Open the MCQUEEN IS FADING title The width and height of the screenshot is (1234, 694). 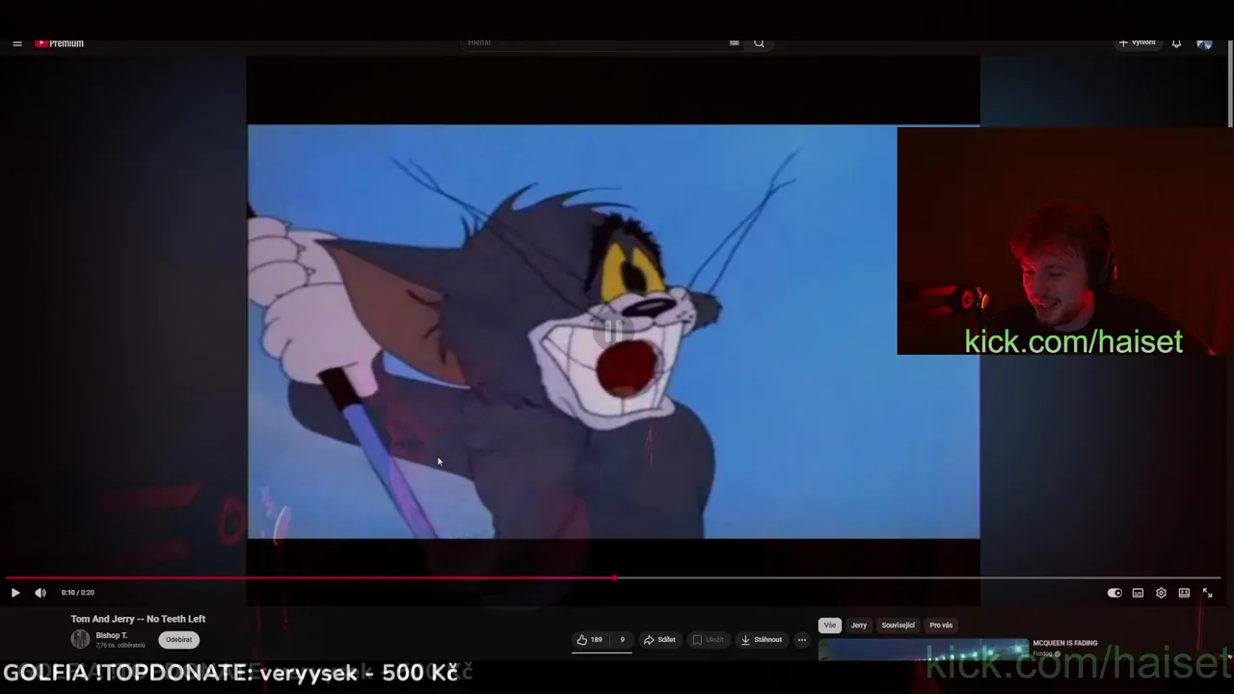click(x=1065, y=643)
